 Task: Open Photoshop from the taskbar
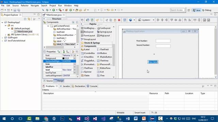[62, 119]
